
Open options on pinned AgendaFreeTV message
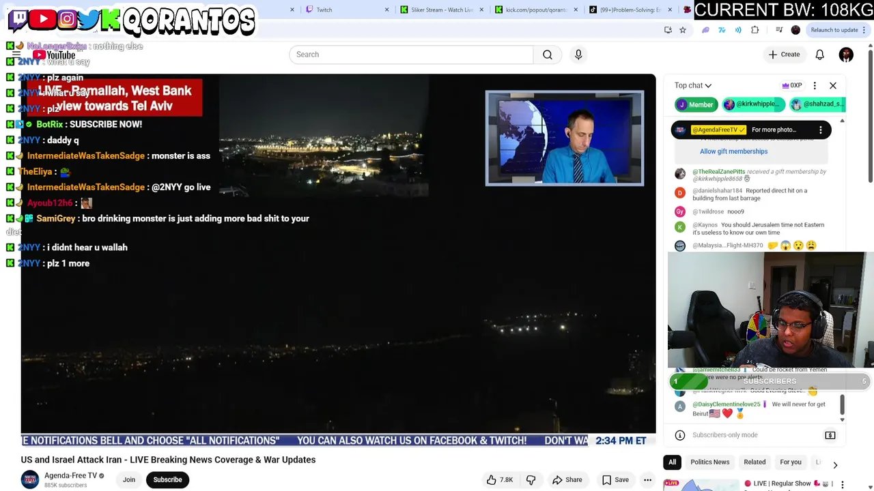(x=821, y=130)
